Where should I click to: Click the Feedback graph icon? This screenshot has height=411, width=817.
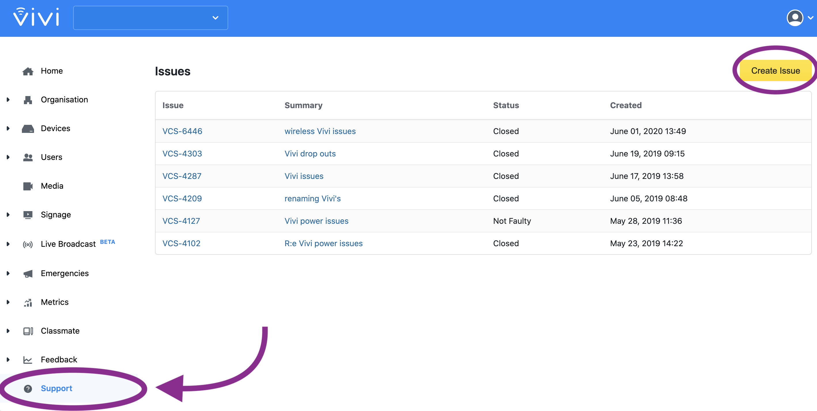[28, 360]
